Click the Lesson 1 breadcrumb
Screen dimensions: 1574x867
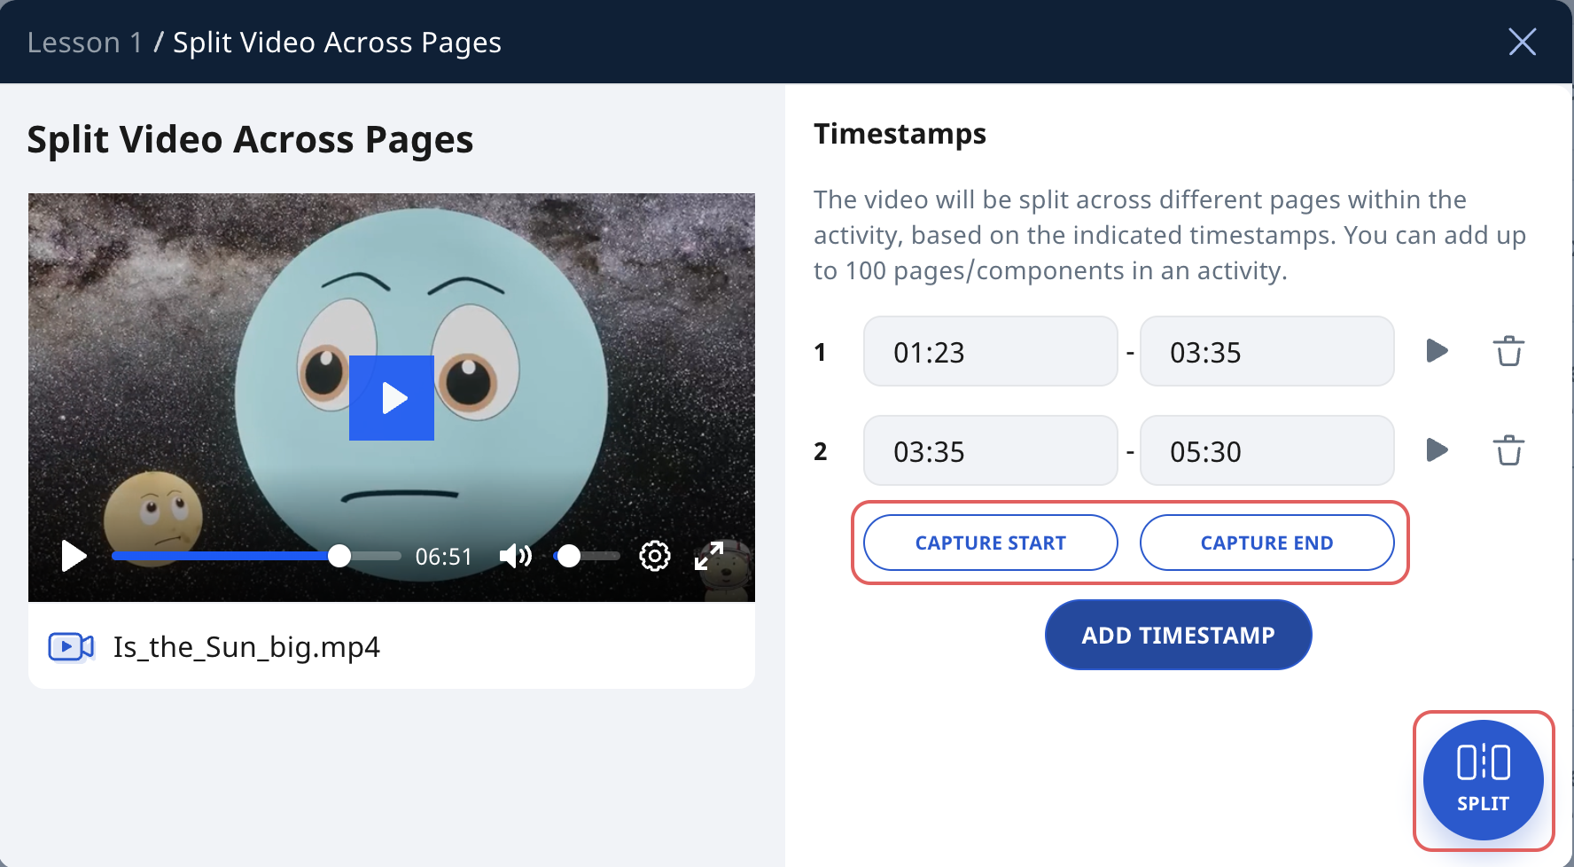[x=85, y=42]
